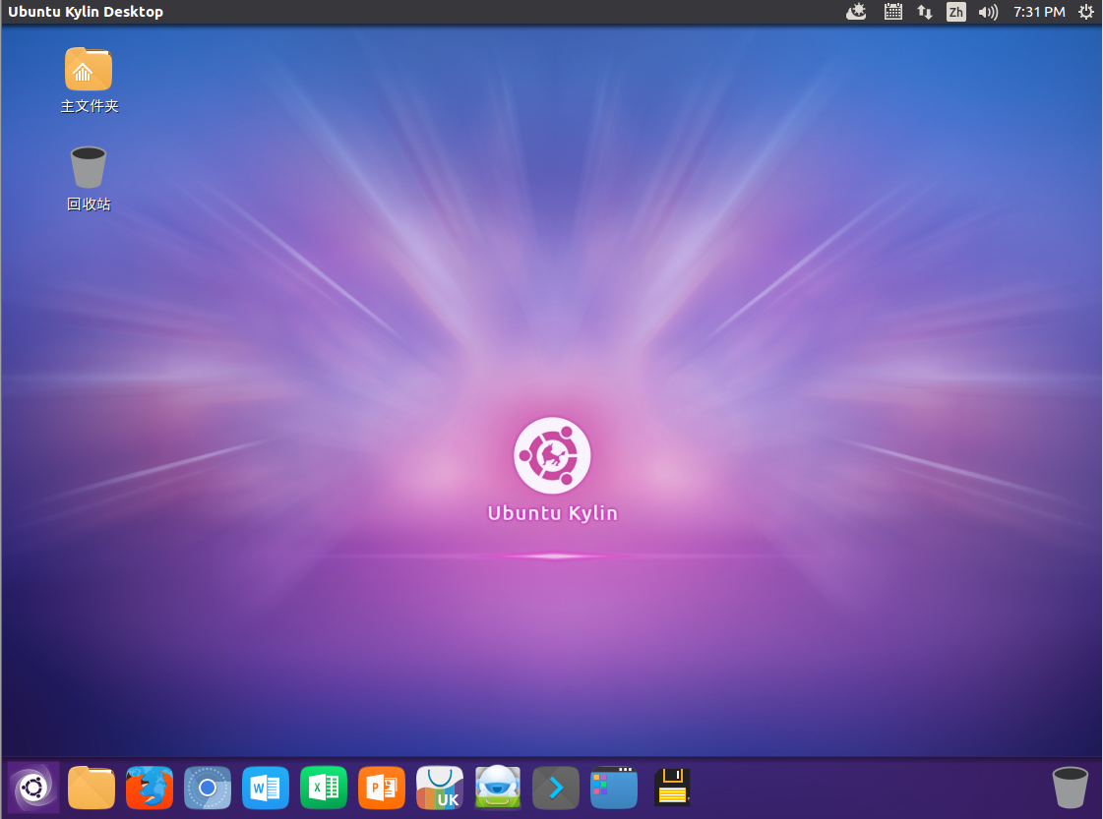The height and width of the screenshot is (819, 1103).
Task: Open the volume indicator dropdown
Action: point(988,12)
